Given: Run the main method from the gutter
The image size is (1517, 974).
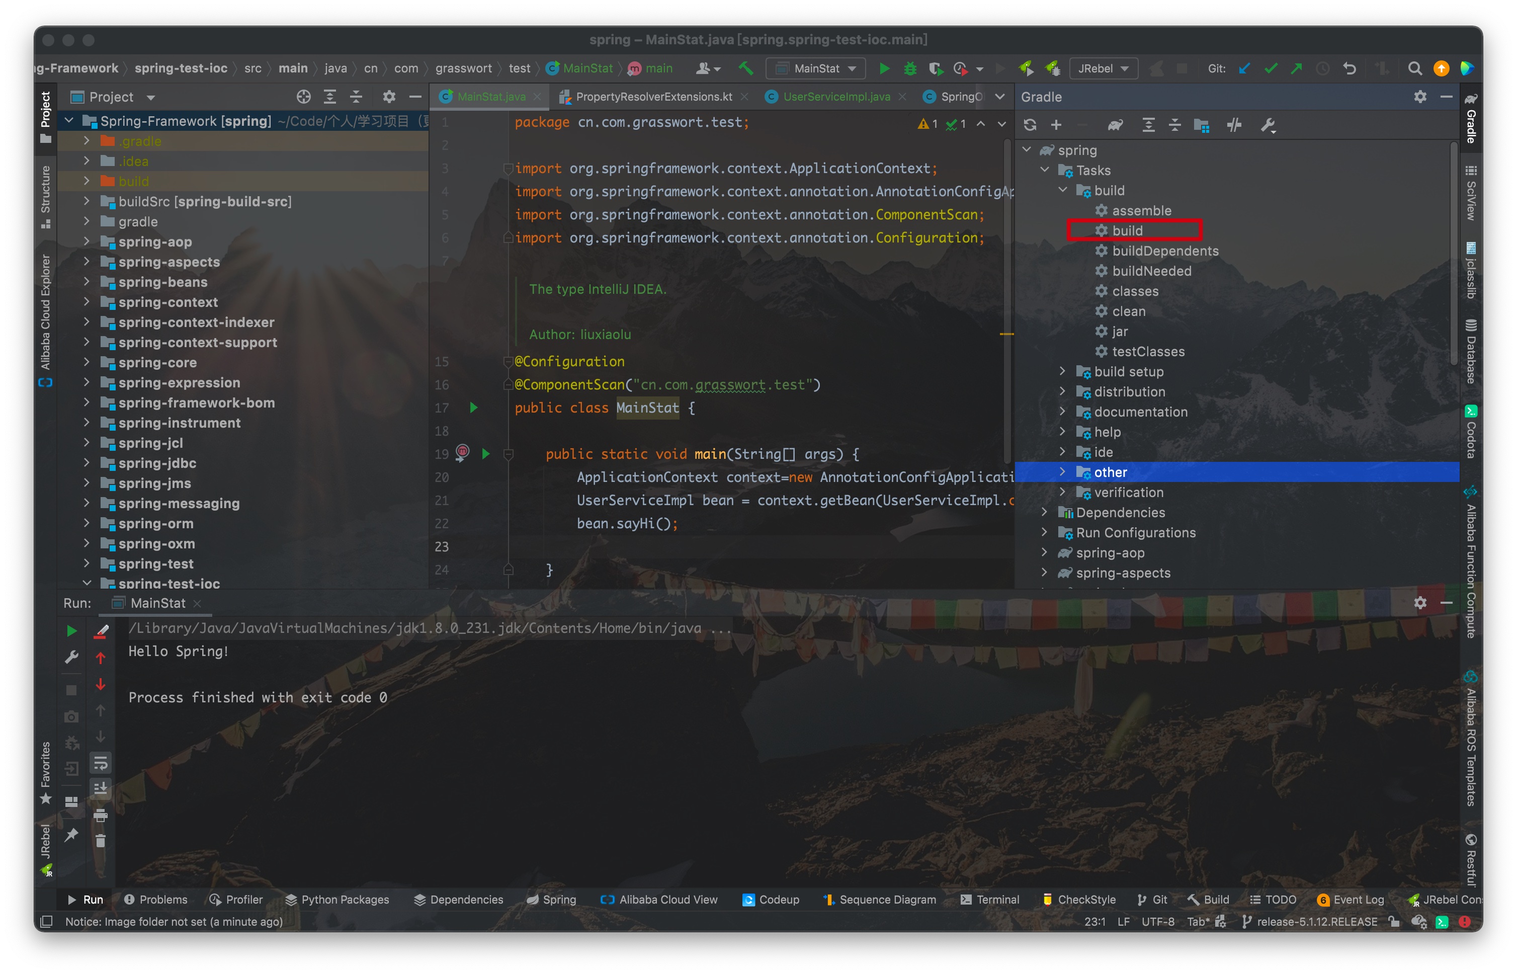Looking at the screenshot, I should coord(486,453).
